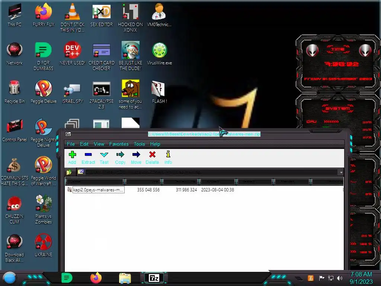This screenshot has height=286, width=381.
Task: Select the FURRY FUX Firefox desktop icon
Action: tap(44, 15)
